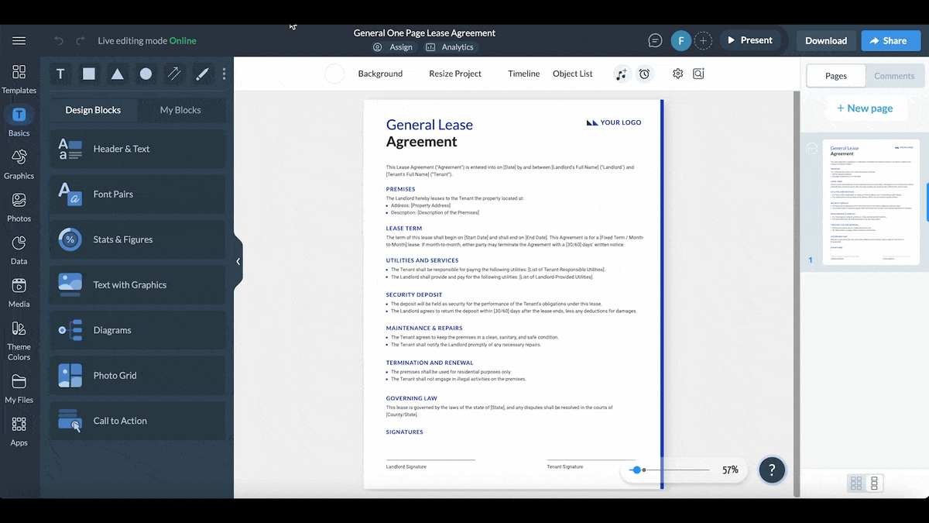This screenshot has width=929, height=523.
Task: Add audio using the music note icon
Action: click(622, 74)
